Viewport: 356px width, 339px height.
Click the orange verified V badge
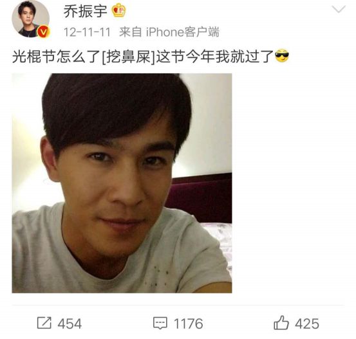point(43,32)
